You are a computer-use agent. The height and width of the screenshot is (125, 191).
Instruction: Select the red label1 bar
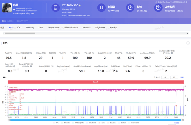coord(95,82)
